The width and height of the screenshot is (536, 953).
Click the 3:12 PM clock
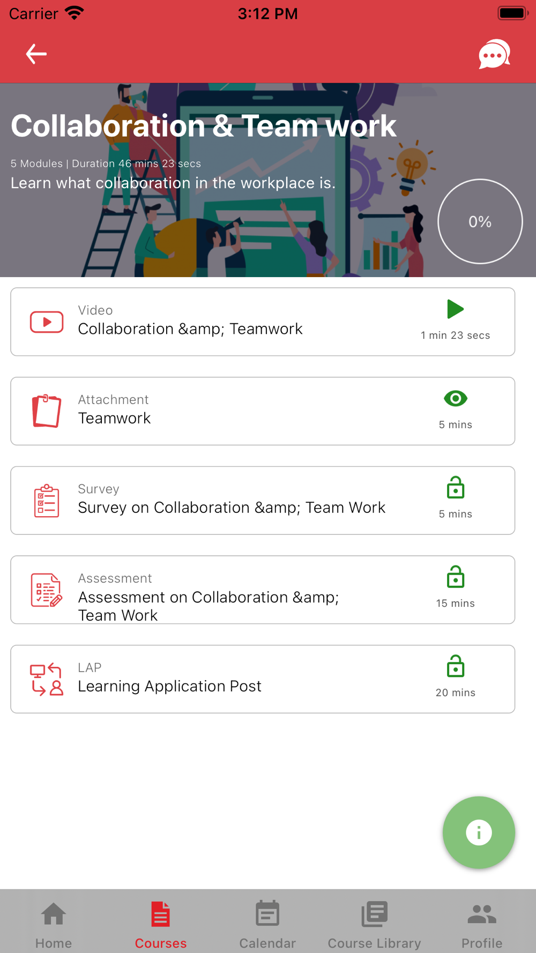pos(267,13)
